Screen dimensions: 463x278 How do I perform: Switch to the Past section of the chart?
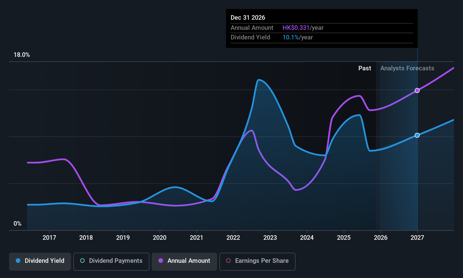(365, 68)
